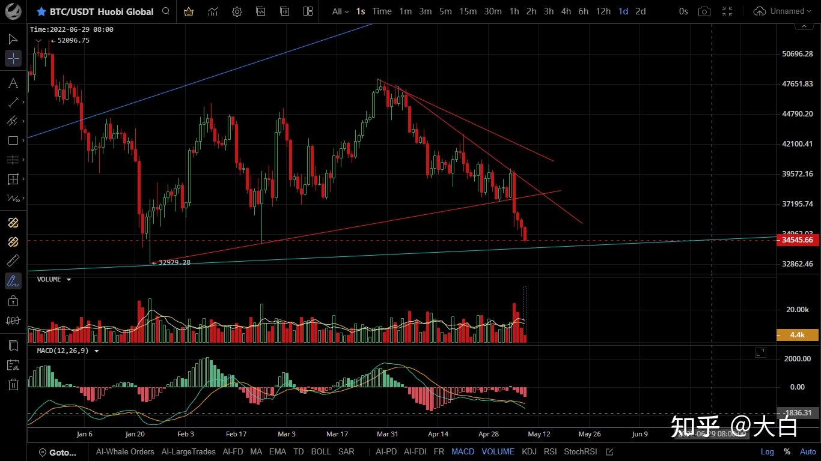The width and height of the screenshot is (821, 461).
Task: Select the grid box tool
Action: (x=13, y=179)
